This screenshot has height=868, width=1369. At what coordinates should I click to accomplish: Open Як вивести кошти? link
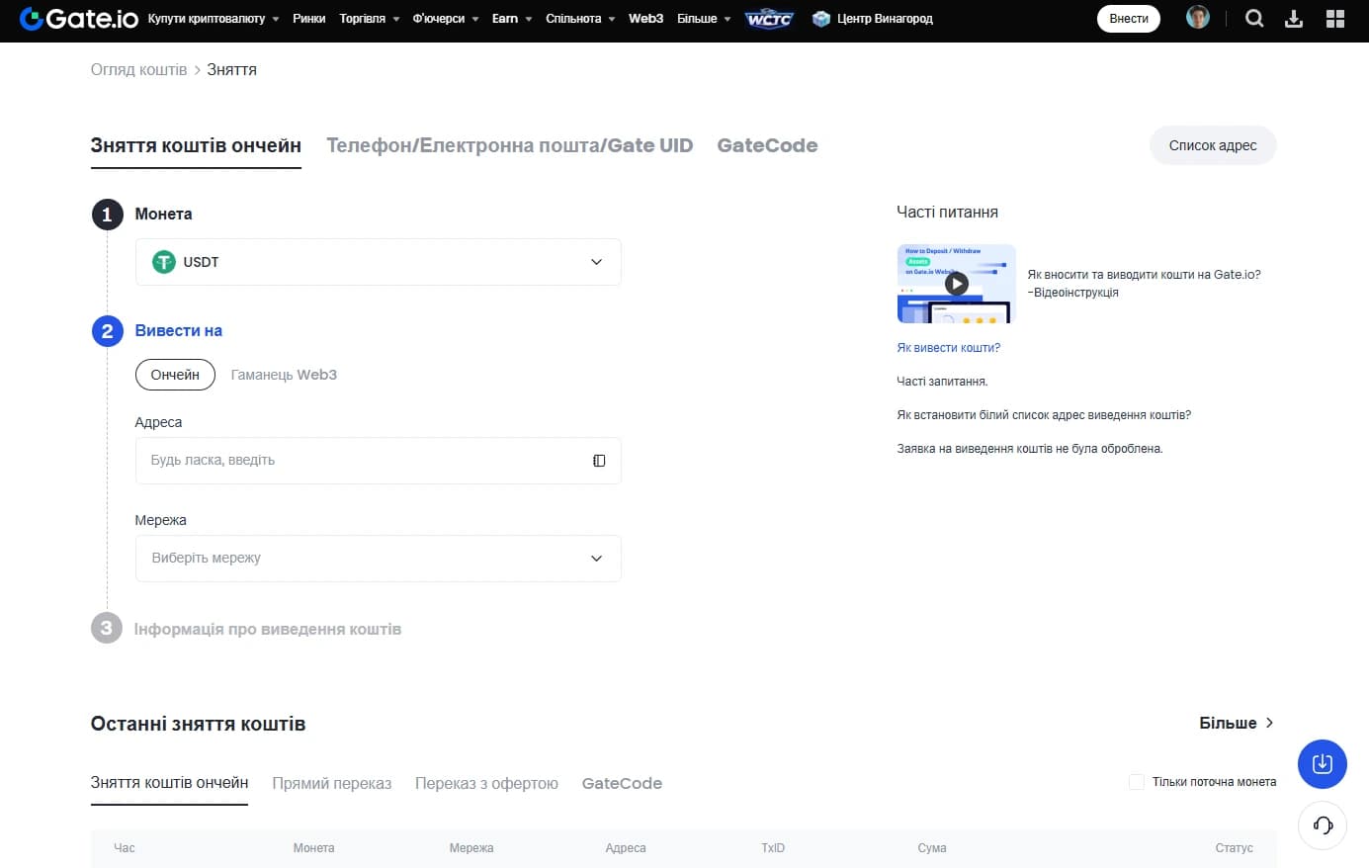tap(948, 348)
